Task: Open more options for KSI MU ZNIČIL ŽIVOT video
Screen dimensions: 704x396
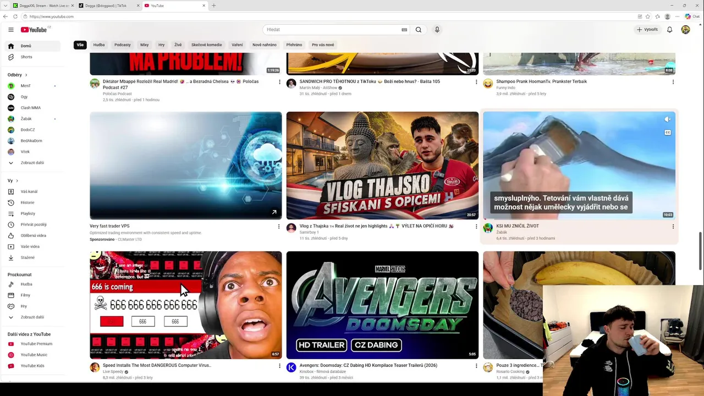Action: (x=673, y=227)
